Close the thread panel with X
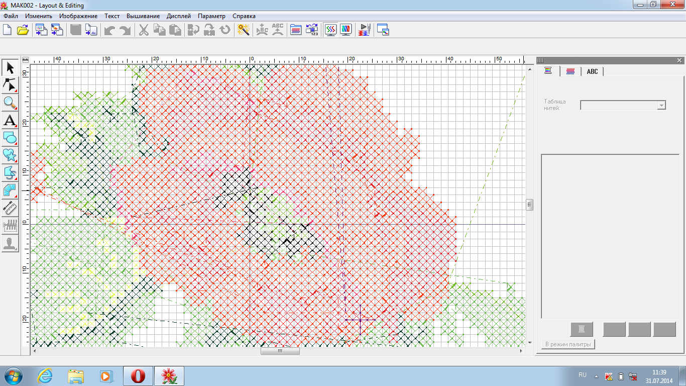This screenshot has width=686, height=386. [679, 60]
